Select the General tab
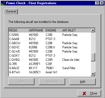 coord(11,11)
